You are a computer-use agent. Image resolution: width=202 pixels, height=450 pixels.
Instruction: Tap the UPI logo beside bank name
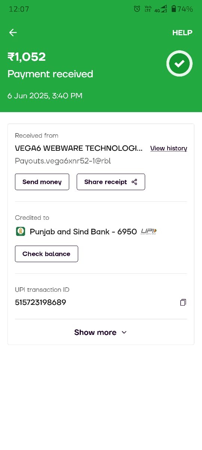point(149,231)
